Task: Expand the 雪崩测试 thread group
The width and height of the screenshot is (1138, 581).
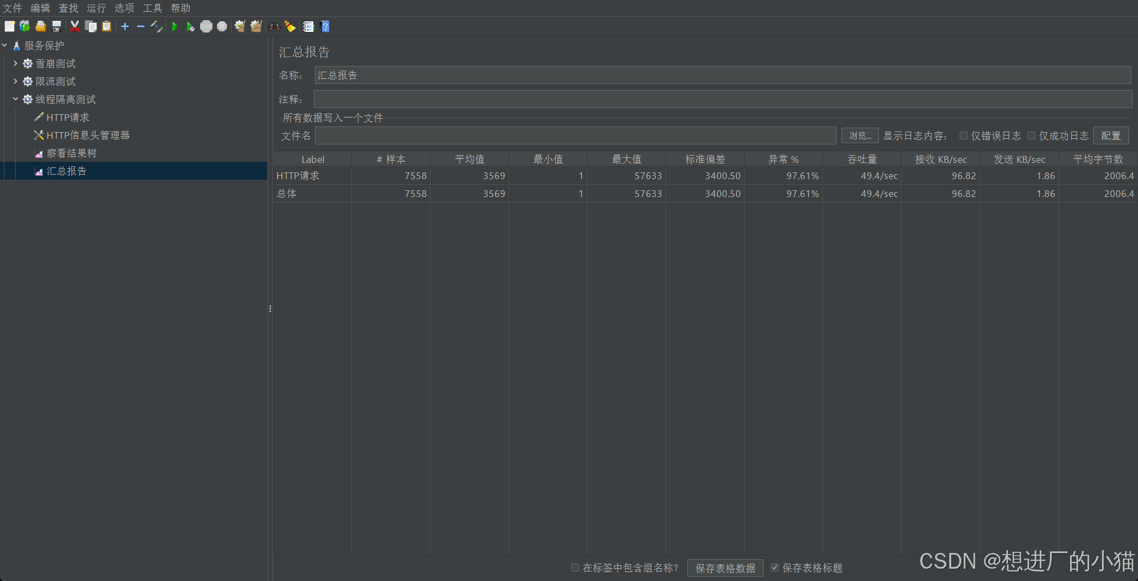Action: pos(15,63)
